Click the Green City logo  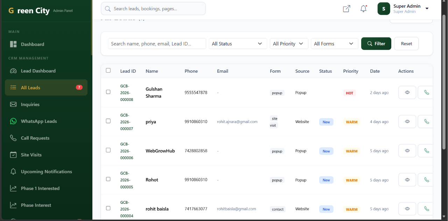tap(29, 11)
